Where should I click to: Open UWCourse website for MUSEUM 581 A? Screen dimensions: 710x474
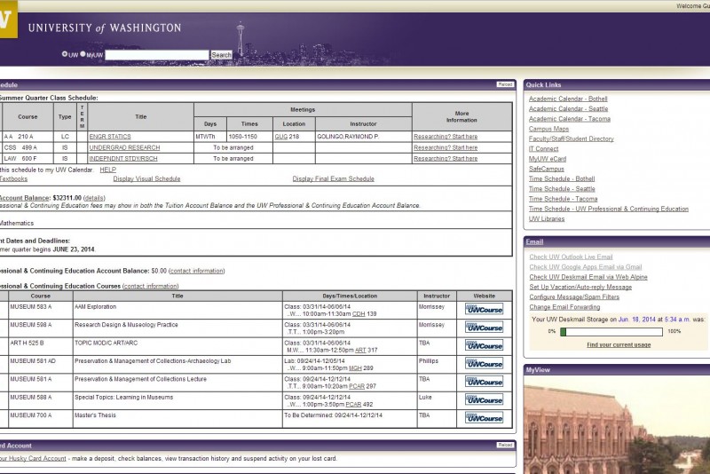[484, 382]
